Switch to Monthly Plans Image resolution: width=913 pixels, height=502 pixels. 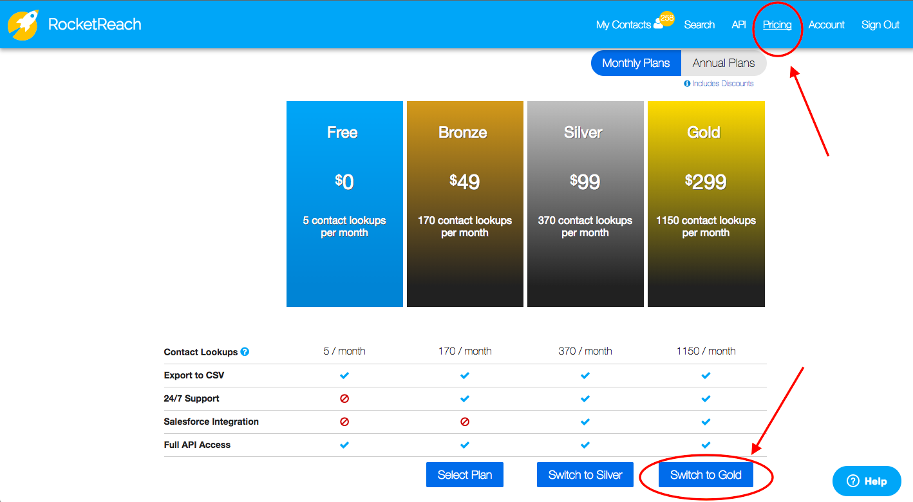click(x=636, y=63)
